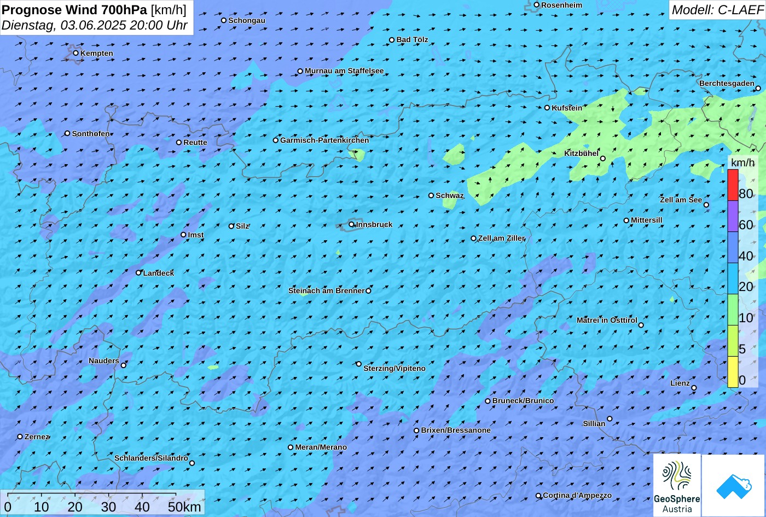Screen dimensions: 766x517
Task: Click the 'Silz' label
Action: 242,226
